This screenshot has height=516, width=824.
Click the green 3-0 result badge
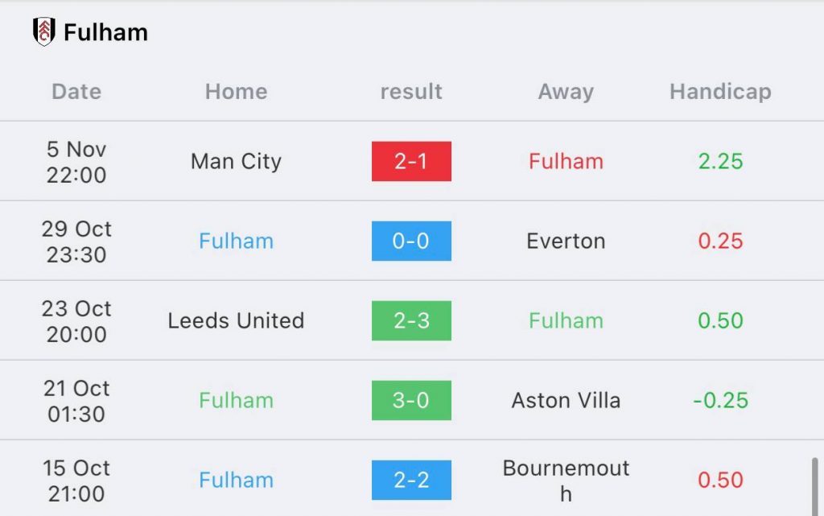[x=411, y=400]
